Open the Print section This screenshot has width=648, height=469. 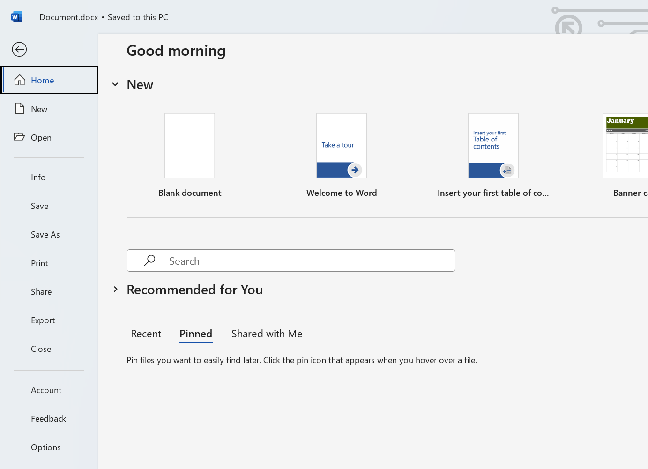pyautogui.click(x=39, y=263)
